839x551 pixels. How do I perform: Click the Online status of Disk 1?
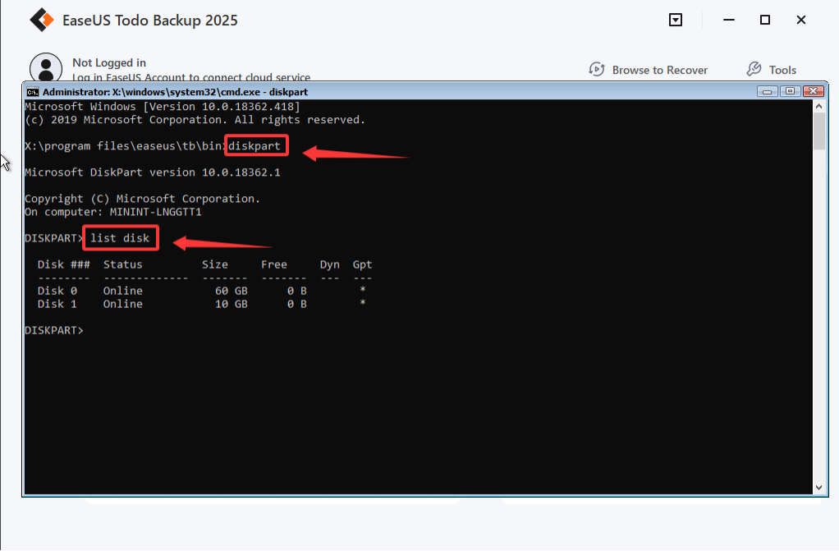pyautogui.click(x=123, y=304)
